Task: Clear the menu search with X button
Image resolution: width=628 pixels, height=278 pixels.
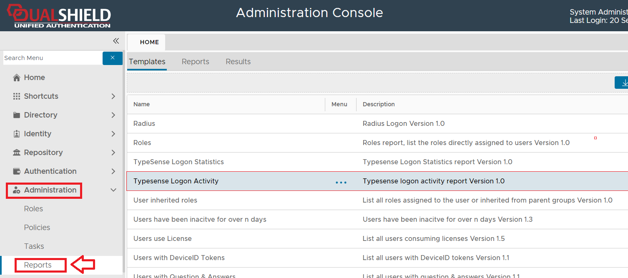Action: coord(113,58)
